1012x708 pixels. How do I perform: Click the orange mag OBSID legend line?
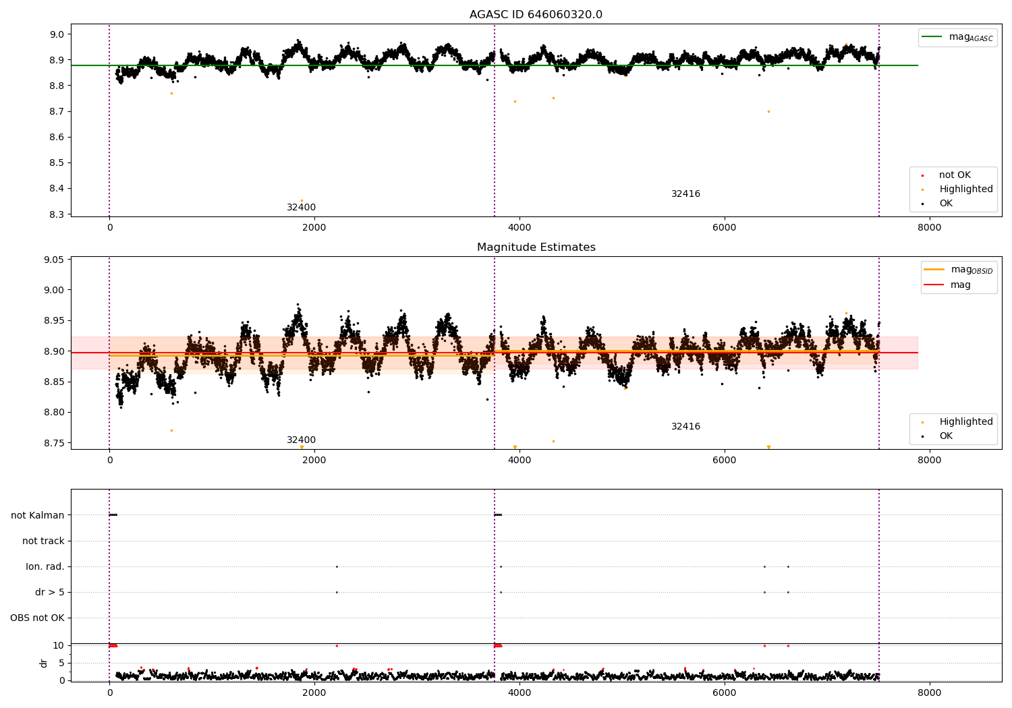(934, 270)
